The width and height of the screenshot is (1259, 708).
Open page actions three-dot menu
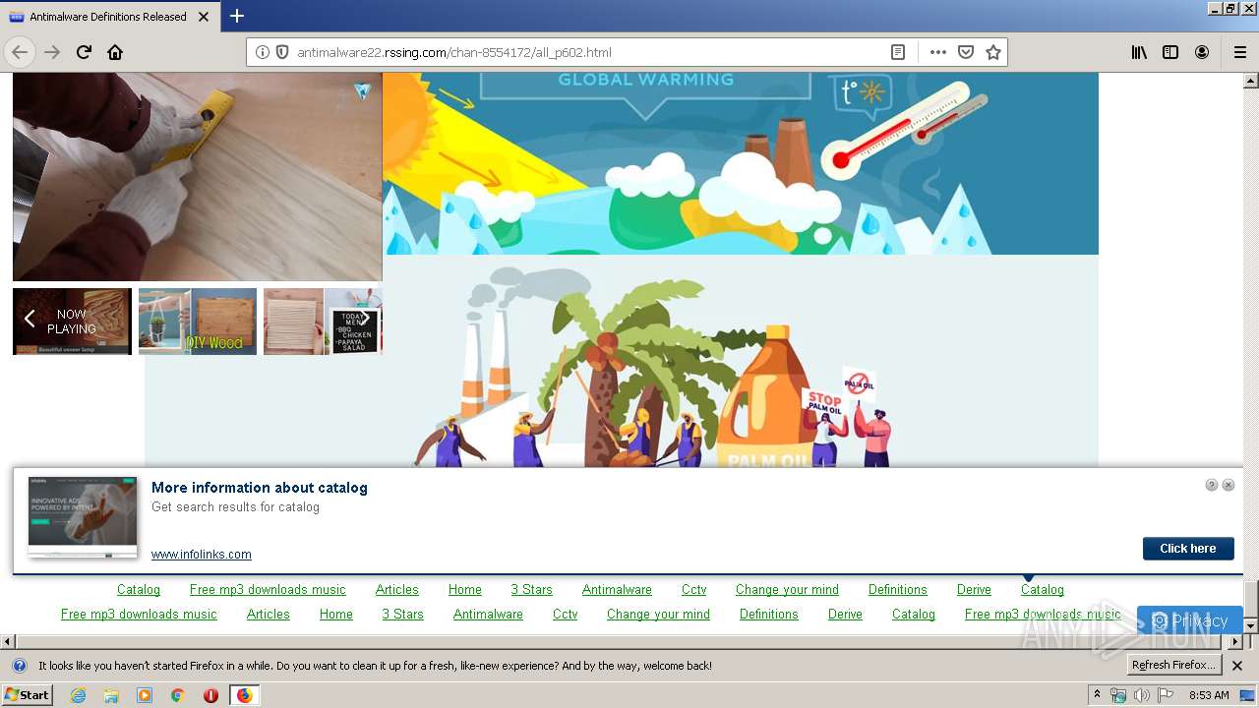point(937,52)
